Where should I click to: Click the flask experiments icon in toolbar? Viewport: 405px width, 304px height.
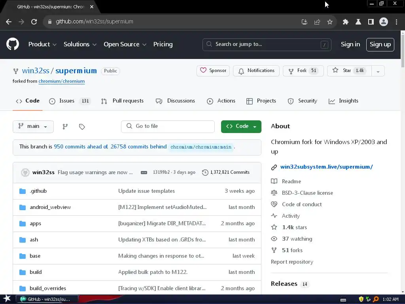click(x=358, y=22)
